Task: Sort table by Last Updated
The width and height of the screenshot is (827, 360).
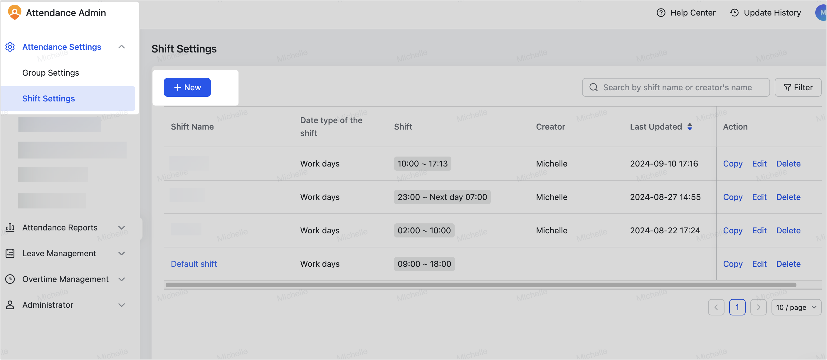Action: click(x=690, y=127)
